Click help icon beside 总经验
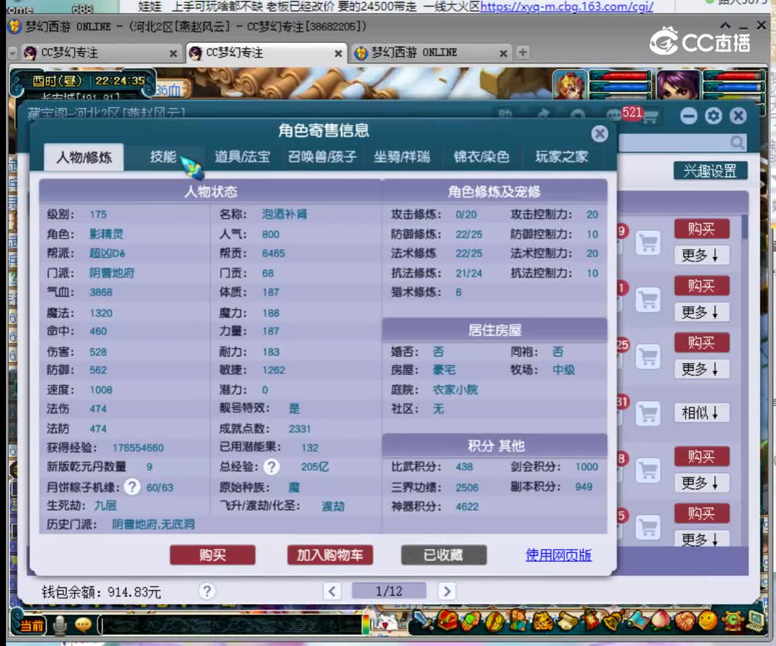Image resolution: width=776 pixels, height=646 pixels. pyautogui.click(x=272, y=467)
